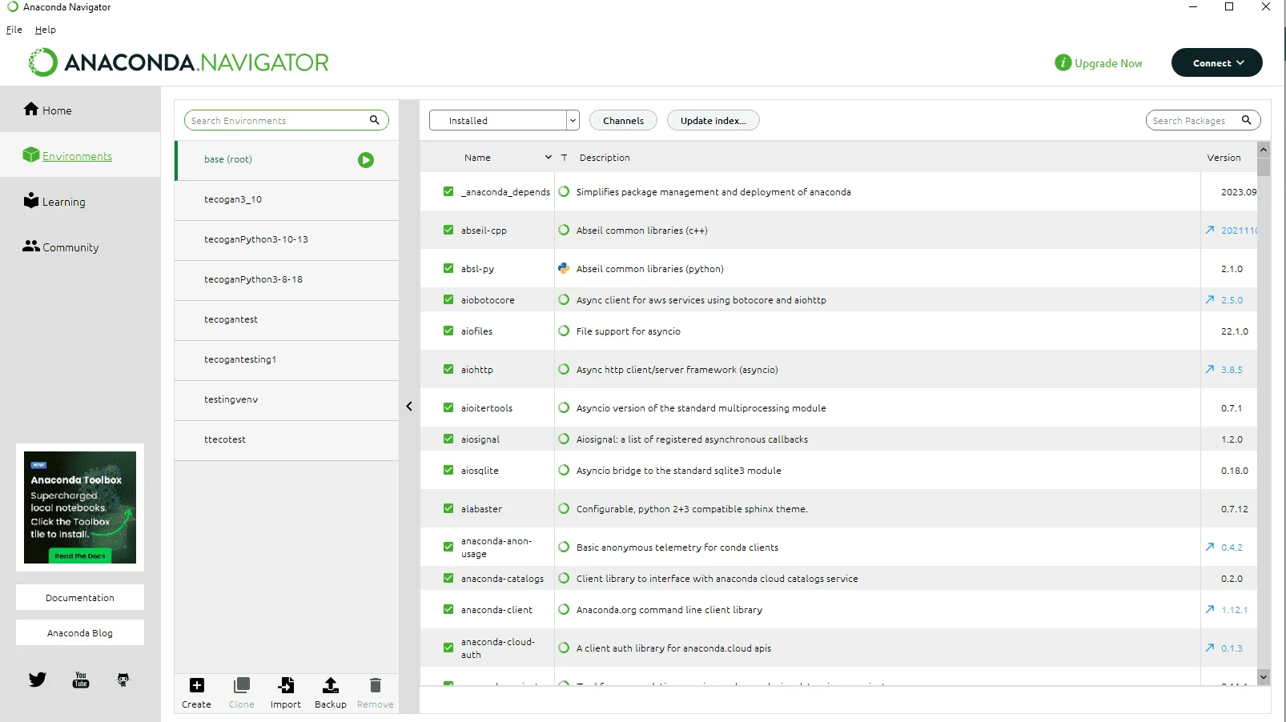The height and width of the screenshot is (722, 1286).
Task: Open the Help menu
Action: pos(46,30)
